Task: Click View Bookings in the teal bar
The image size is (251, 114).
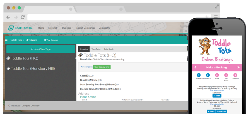Action: (x=51, y=40)
